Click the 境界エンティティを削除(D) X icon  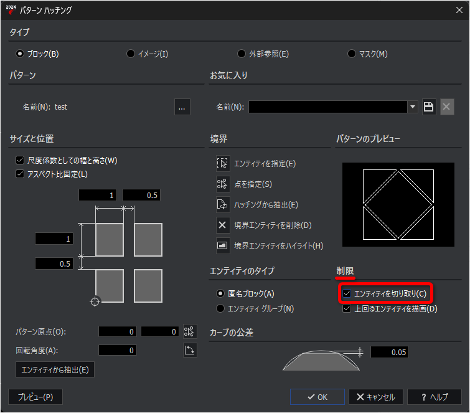point(223,225)
